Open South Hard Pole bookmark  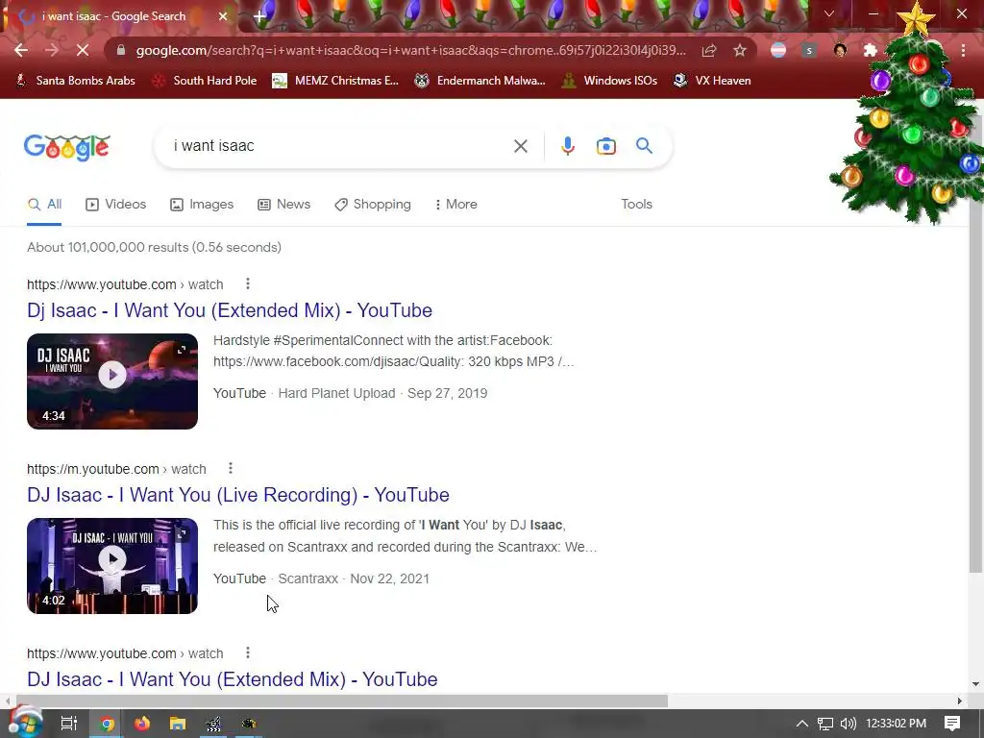205,81
